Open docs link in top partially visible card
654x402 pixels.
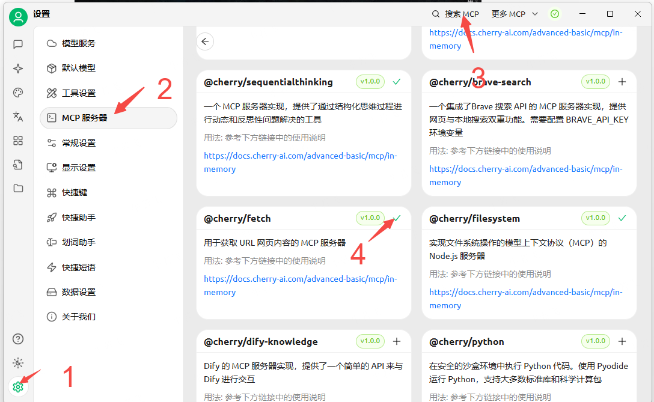[526, 39]
